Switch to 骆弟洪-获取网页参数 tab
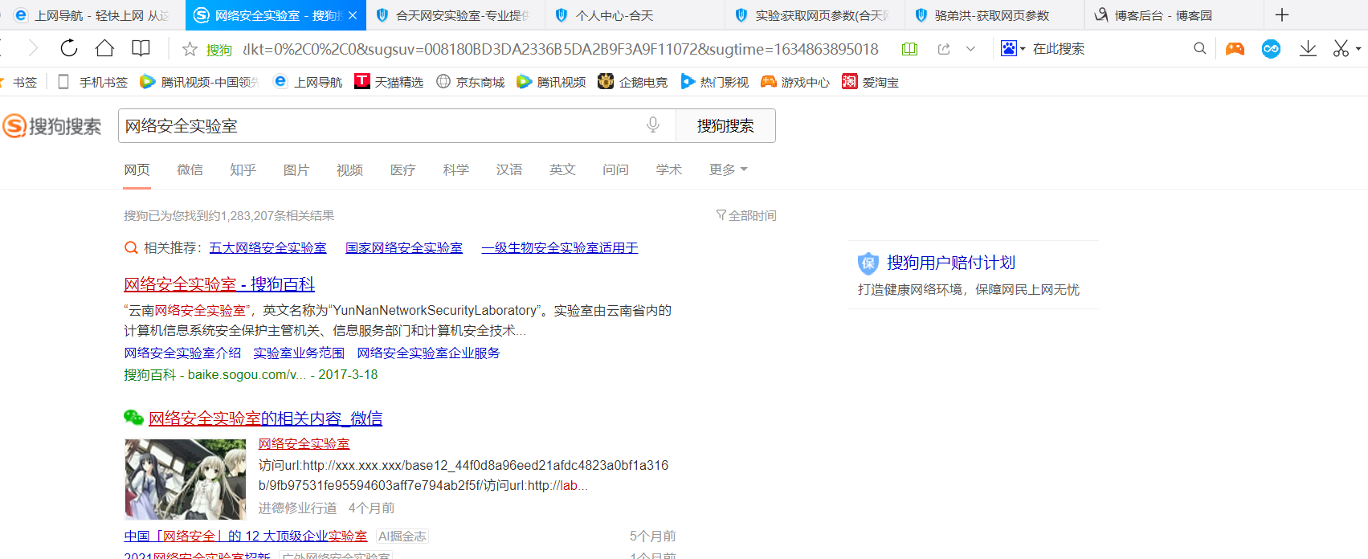Viewport: 1368px width, 559px height. click(x=994, y=15)
